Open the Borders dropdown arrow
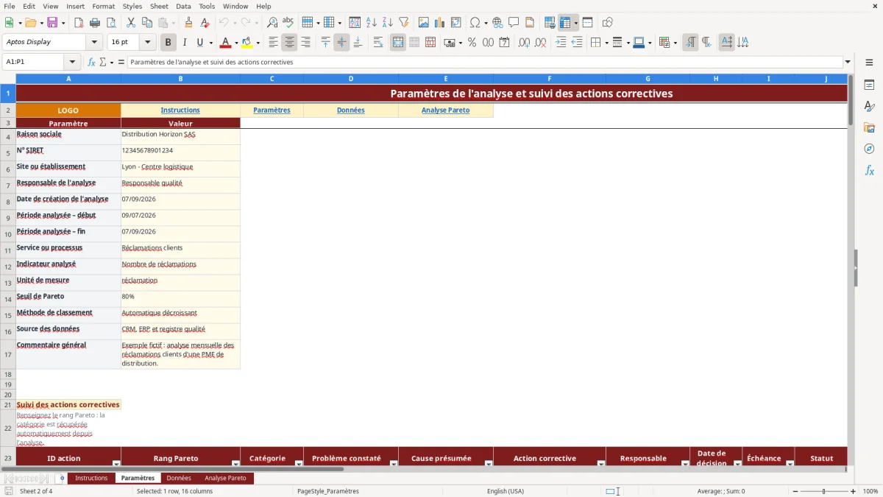 pos(606,43)
